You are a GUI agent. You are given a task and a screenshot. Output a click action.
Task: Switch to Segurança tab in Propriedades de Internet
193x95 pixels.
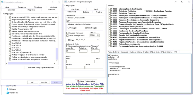tap(22, 7)
